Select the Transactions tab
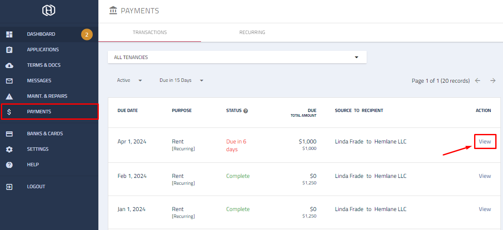 (x=150, y=32)
